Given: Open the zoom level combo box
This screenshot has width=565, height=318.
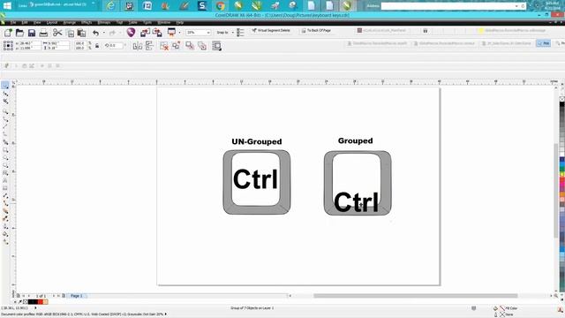Looking at the screenshot, I should click(x=198, y=33).
